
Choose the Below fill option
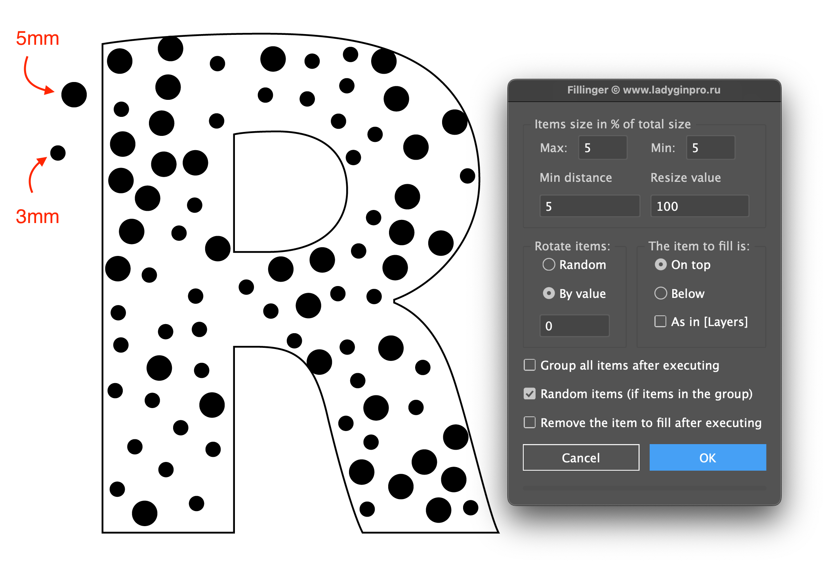click(x=660, y=293)
